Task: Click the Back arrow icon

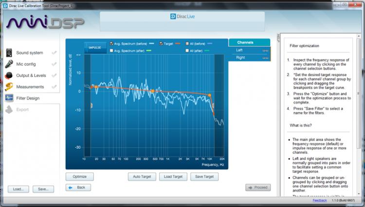Action: click(x=71, y=188)
